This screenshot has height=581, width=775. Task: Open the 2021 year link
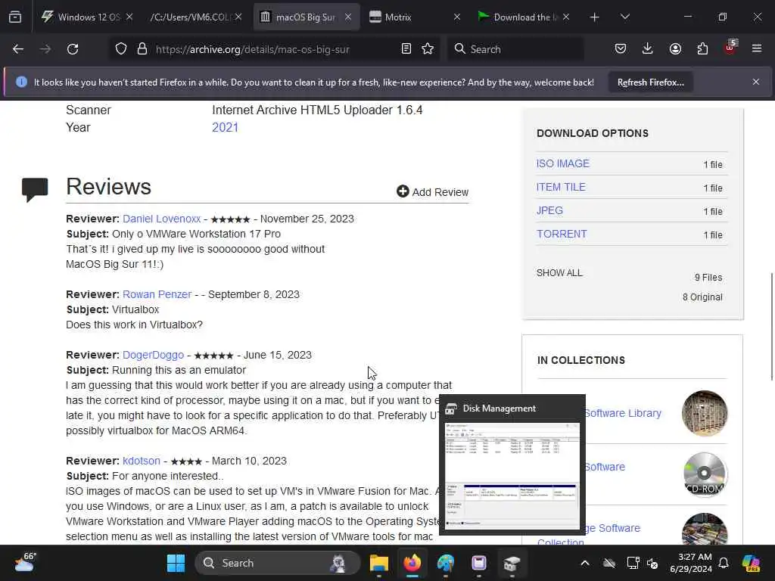coord(225,127)
